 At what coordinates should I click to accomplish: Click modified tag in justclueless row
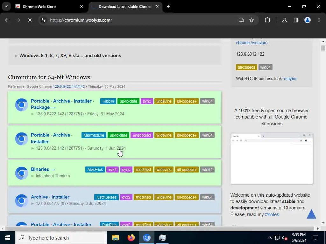click(143, 197)
